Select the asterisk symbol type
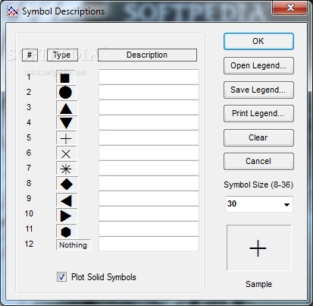Screen dimensions: 313x306 pos(66,169)
